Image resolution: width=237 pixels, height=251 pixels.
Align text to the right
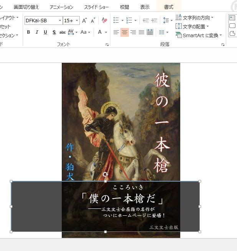[133, 32]
